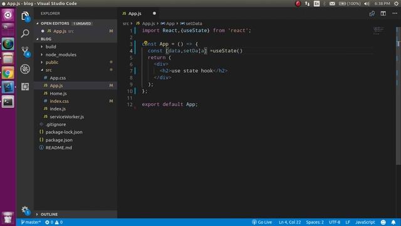
Task: Open the Search view in activity bar
Action: (25, 33)
